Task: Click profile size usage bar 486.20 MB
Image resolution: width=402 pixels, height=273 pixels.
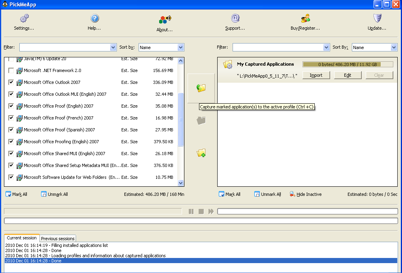Action: pyautogui.click(x=348, y=64)
